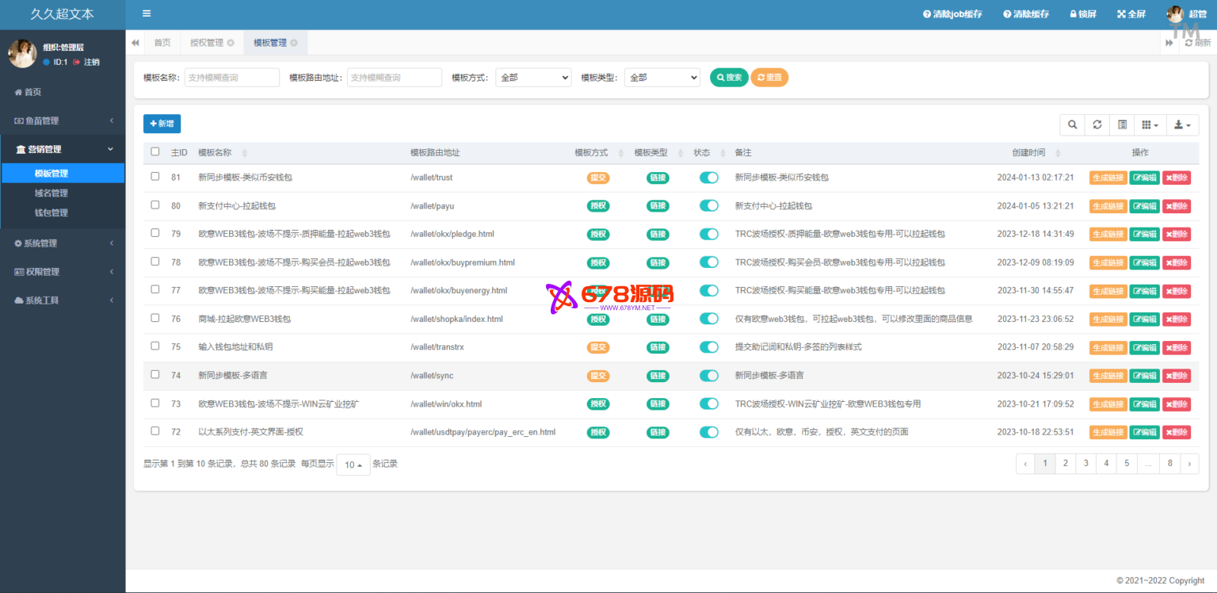Open the columns grid dropdown in toolbar

(1150, 124)
